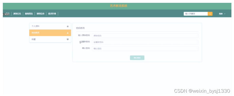The image size is (234, 96).
Task: Click the 输入关键词 search box
Action: [196, 14]
